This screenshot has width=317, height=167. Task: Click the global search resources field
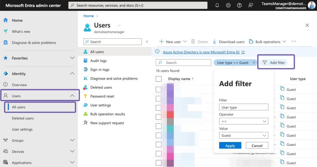tap(138, 5)
